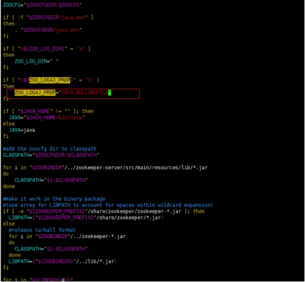Click the line if [ "$JAVA_HOME" != "" ]; then
This screenshot has height=282, width=305.
click(48, 111)
